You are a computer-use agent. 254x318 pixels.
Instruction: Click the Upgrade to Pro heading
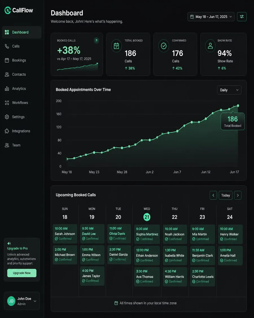(17, 248)
